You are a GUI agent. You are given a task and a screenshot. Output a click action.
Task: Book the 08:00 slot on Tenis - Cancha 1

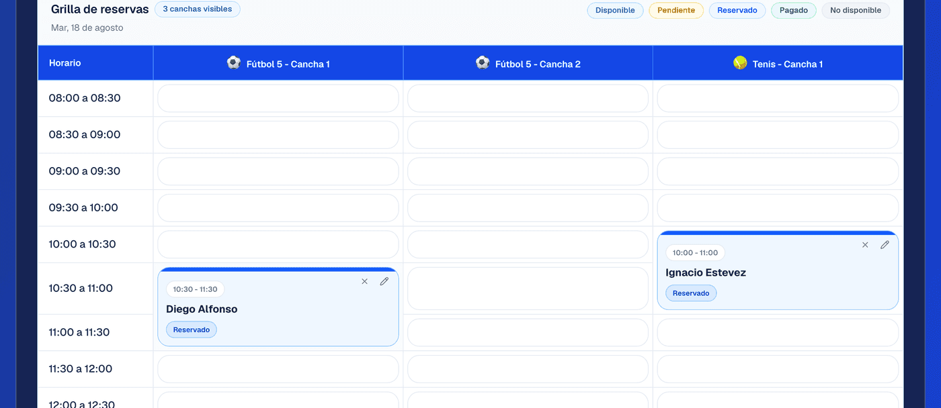pyautogui.click(x=778, y=99)
